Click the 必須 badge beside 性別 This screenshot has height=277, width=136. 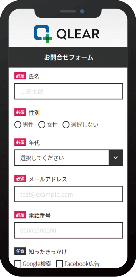[20, 112]
